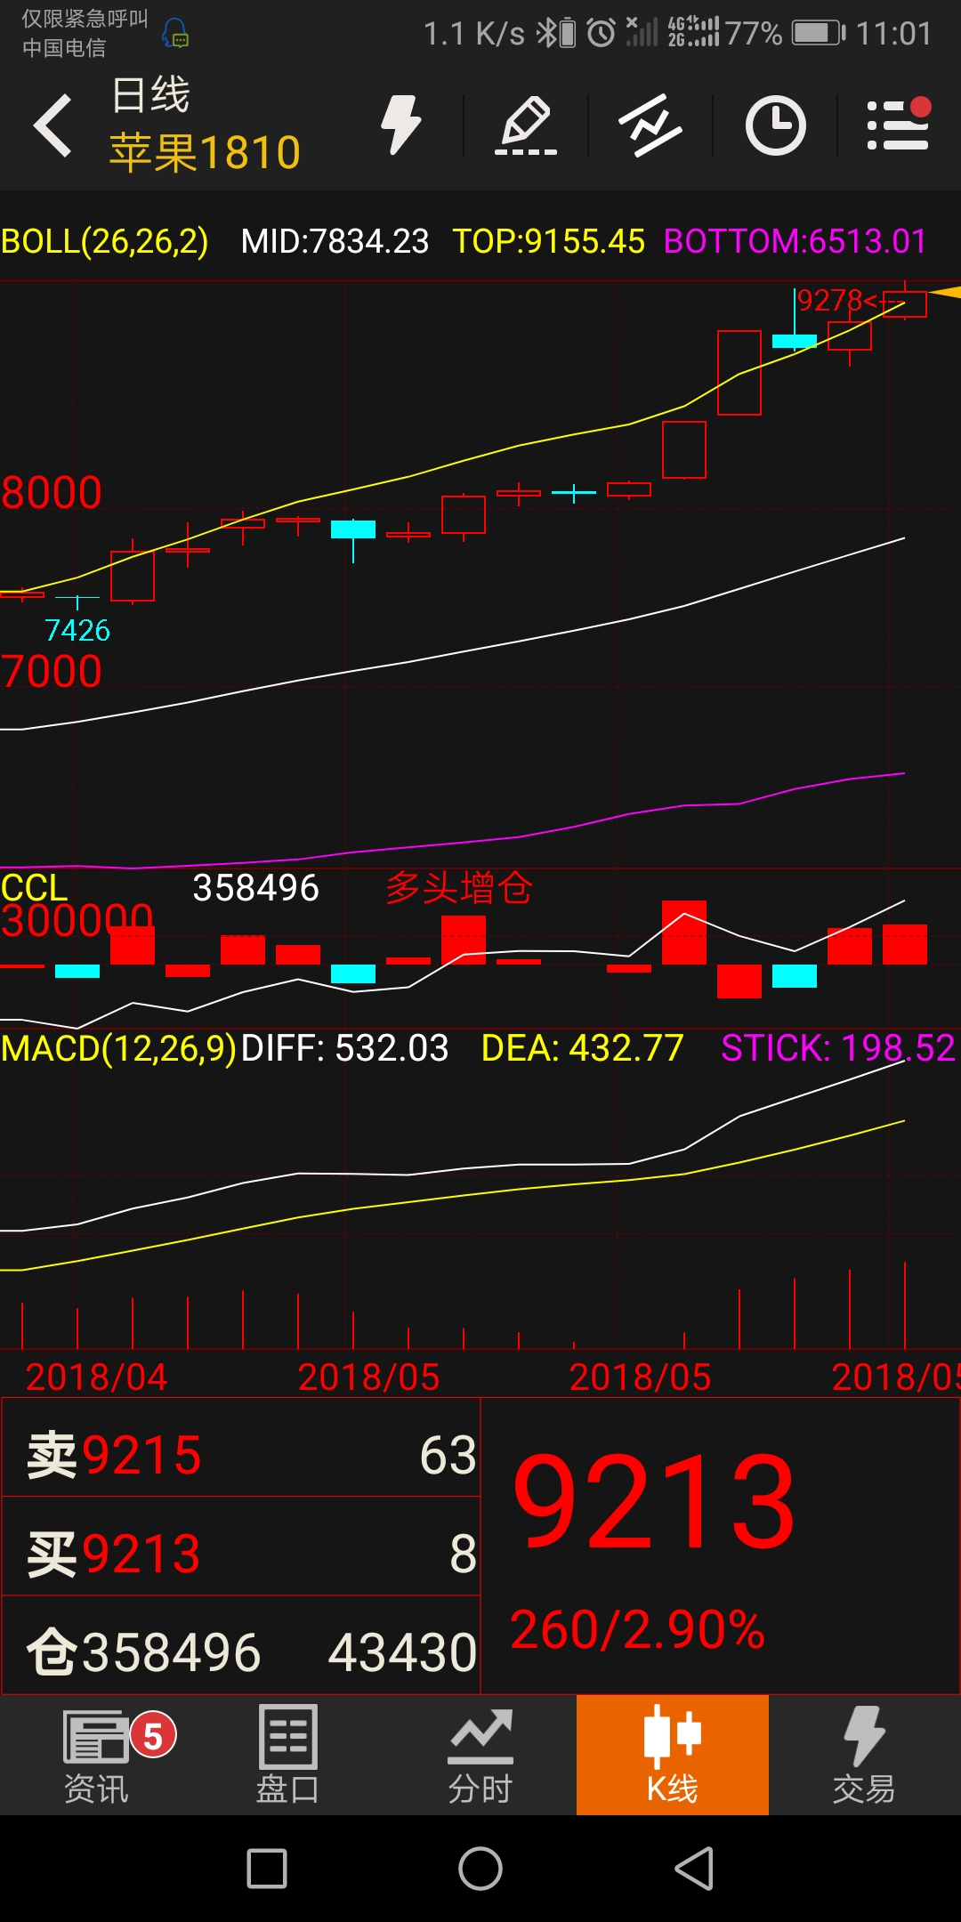
Task: Open the indicator lines icon
Action: 650,125
